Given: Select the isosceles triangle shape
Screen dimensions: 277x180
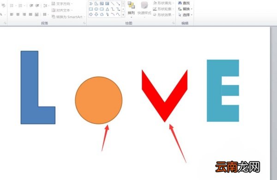Looking at the screenshot, I should tap(107, 9).
